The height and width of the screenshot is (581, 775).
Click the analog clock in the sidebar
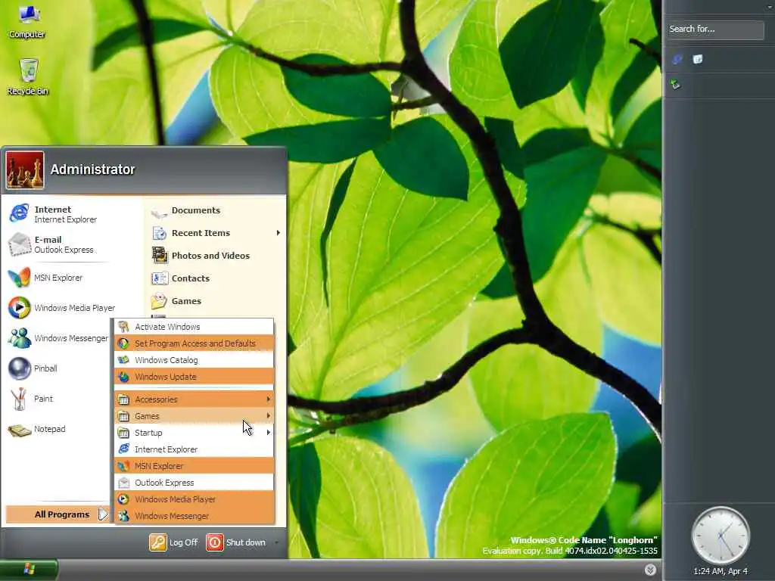721,535
